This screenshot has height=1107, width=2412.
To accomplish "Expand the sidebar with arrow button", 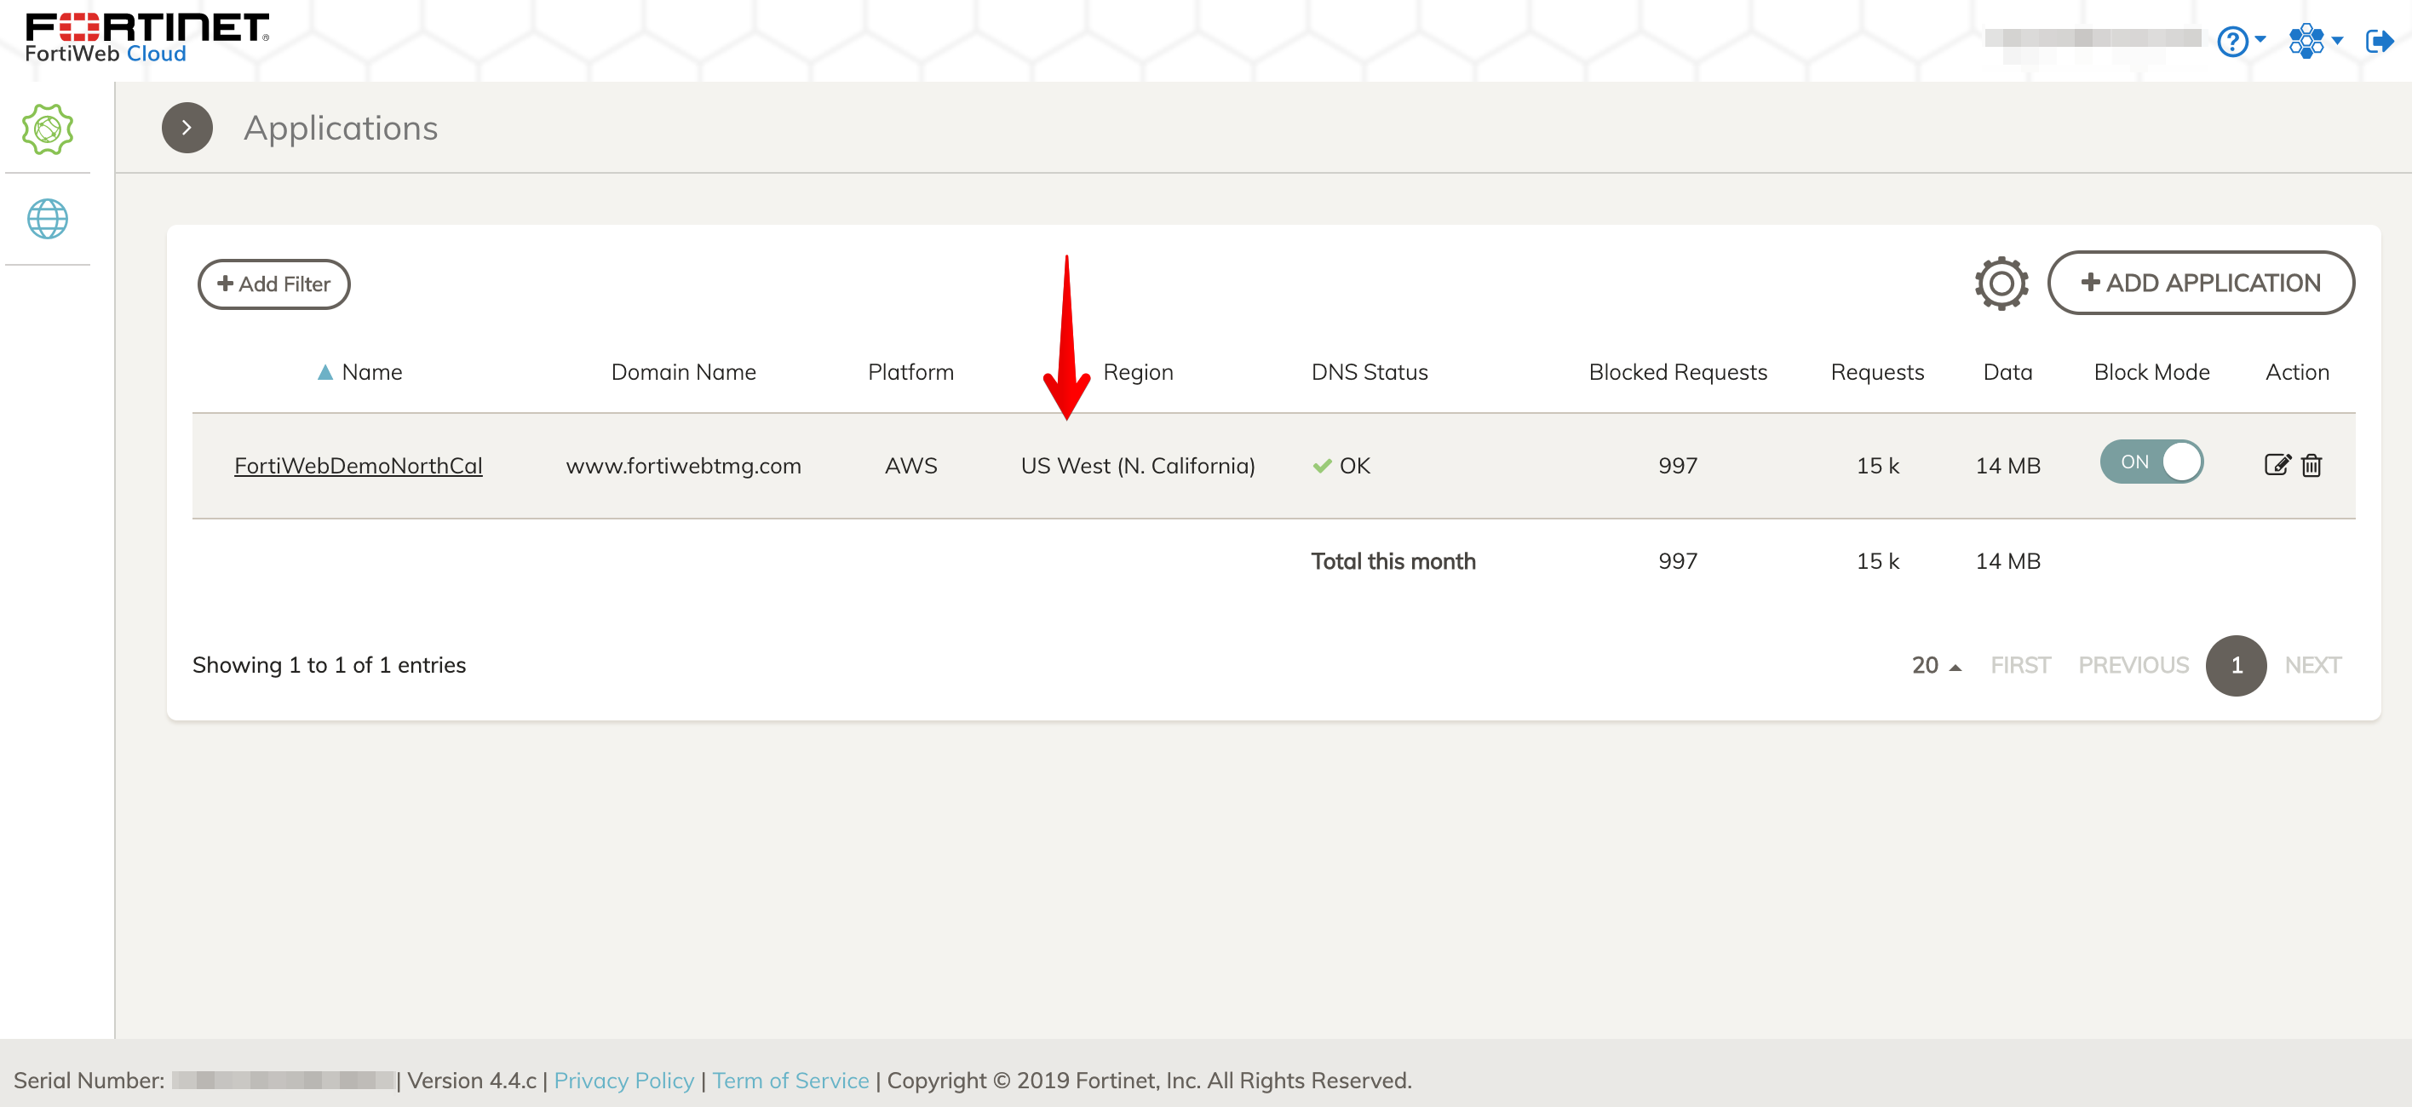I will point(187,128).
